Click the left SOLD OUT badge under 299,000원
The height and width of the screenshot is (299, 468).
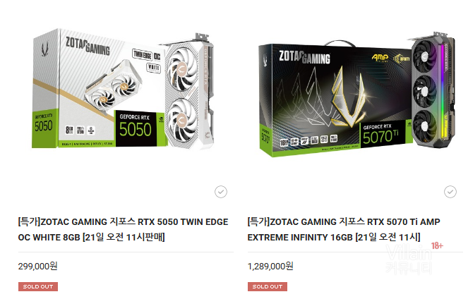point(38,286)
